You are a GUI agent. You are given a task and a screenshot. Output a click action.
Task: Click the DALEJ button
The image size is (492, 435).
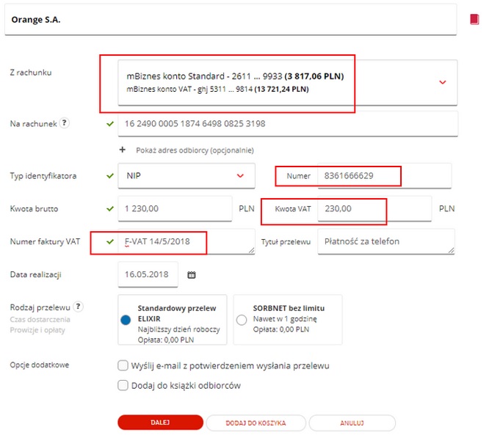click(160, 423)
